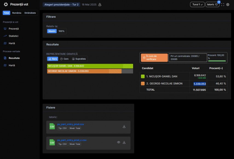
Task: Open Hartă under Prezență la vot
Action: coord(11,43)
